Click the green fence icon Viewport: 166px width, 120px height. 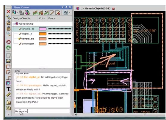point(35,13)
